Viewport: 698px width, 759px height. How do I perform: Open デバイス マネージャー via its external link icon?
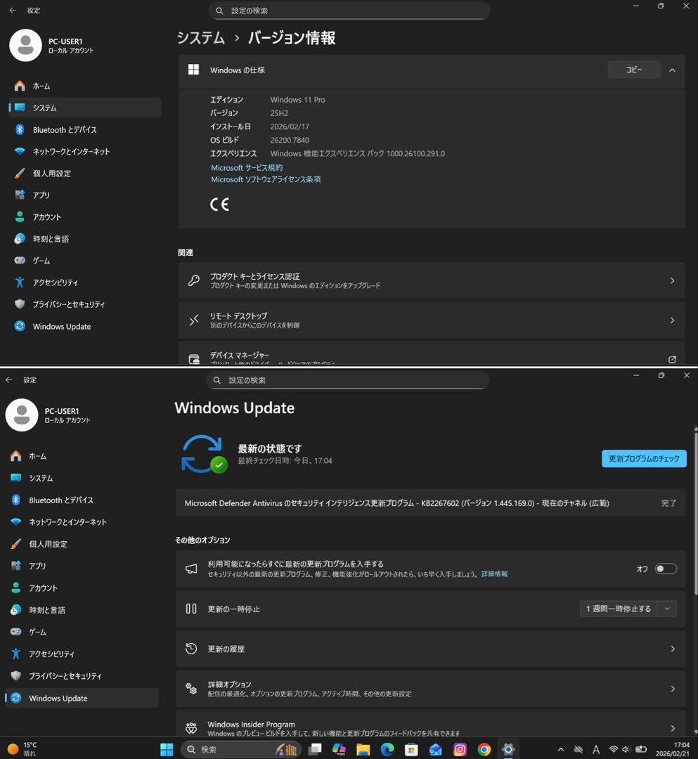coord(671,358)
